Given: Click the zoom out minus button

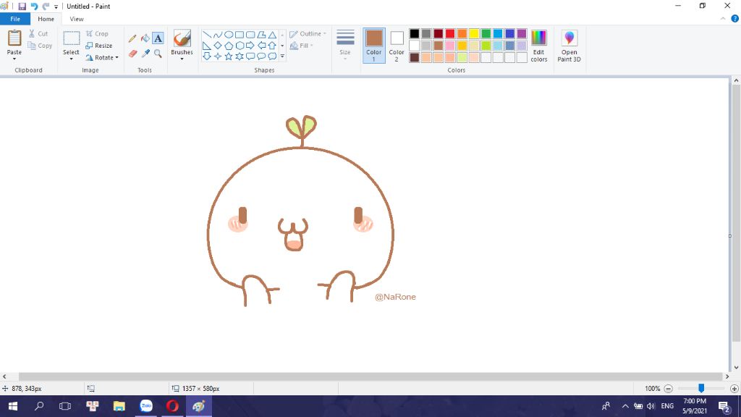Looking at the screenshot, I should pos(668,389).
